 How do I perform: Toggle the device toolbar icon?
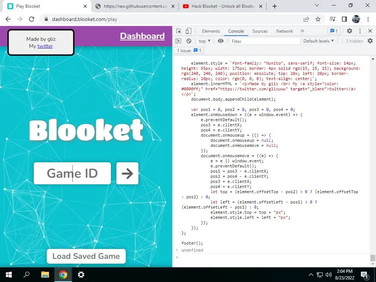189,31
